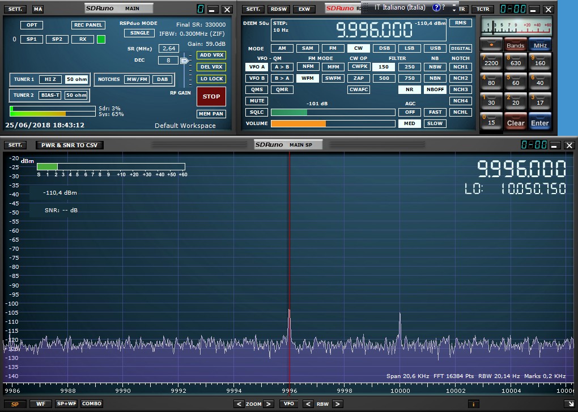The width and height of the screenshot is (578, 412).
Task: Select the 630 band key
Action: (515, 63)
